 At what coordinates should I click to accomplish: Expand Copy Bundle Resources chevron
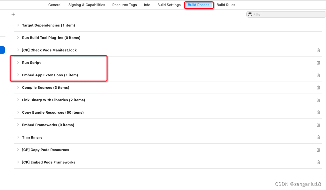pyautogui.click(x=18, y=112)
